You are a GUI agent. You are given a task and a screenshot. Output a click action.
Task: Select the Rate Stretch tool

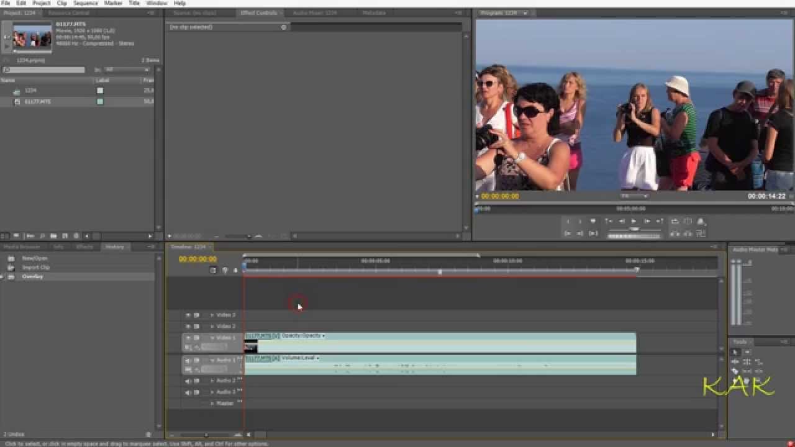759,361
